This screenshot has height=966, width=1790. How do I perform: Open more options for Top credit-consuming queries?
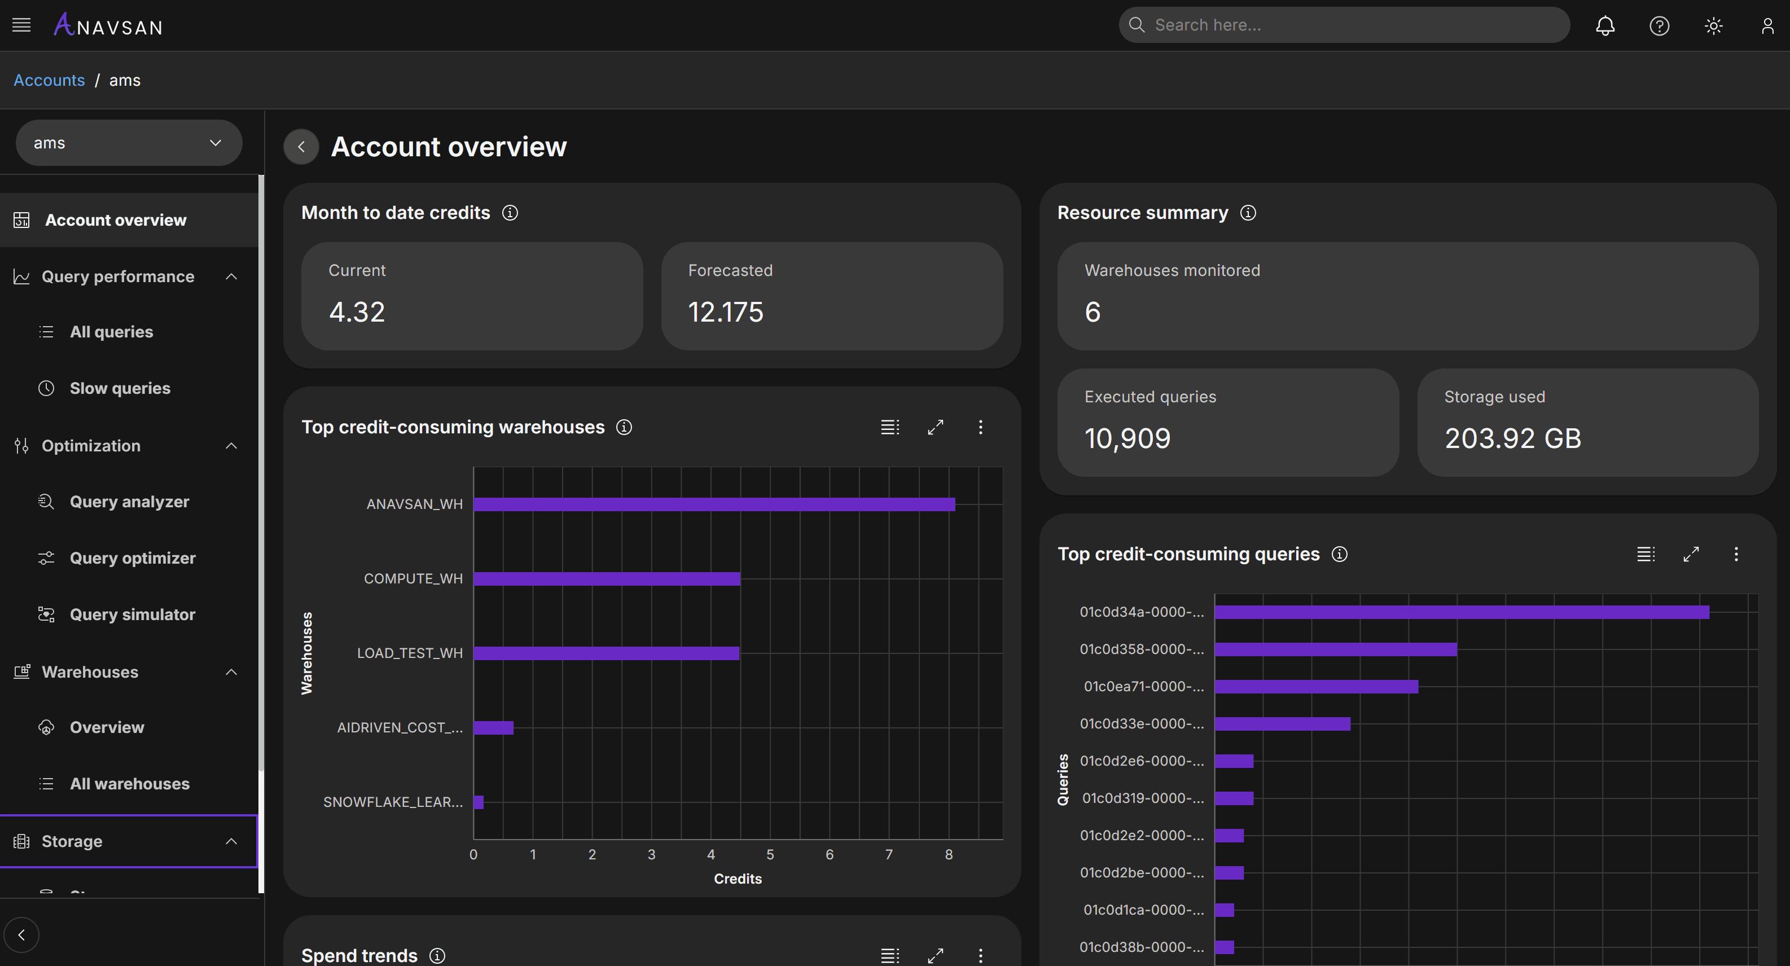click(x=1736, y=554)
